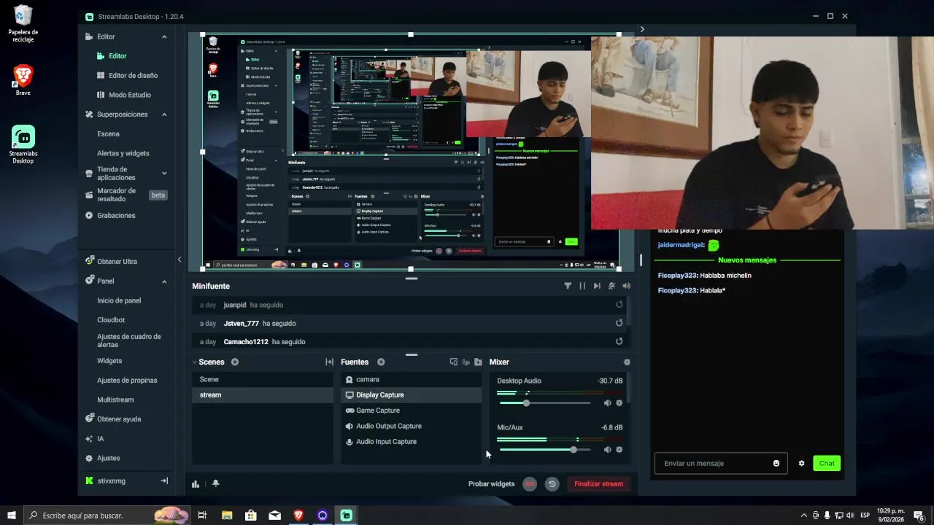934x525 pixels.
Task: Open File Explorer from the taskbar
Action: (226, 516)
